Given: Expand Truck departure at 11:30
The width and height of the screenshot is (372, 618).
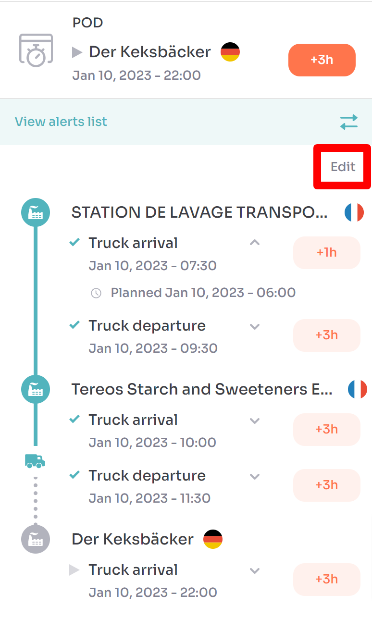Looking at the screenshot, I should [255, 477].
